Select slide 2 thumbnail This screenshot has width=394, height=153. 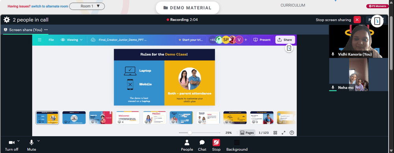[74, 118]
